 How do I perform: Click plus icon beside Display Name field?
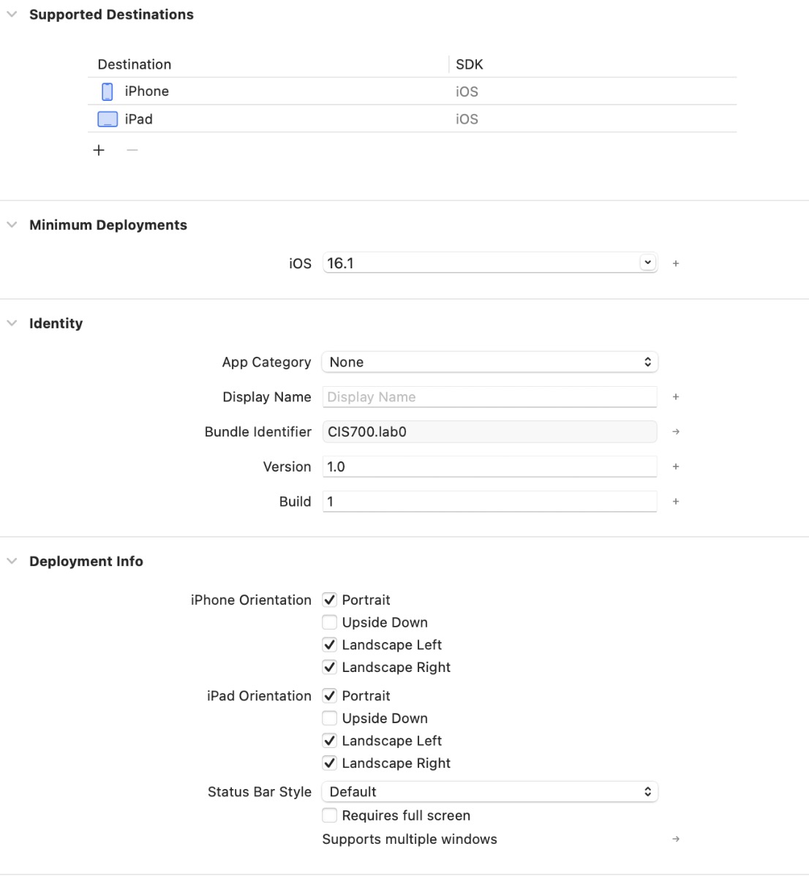tap(676, 397)
